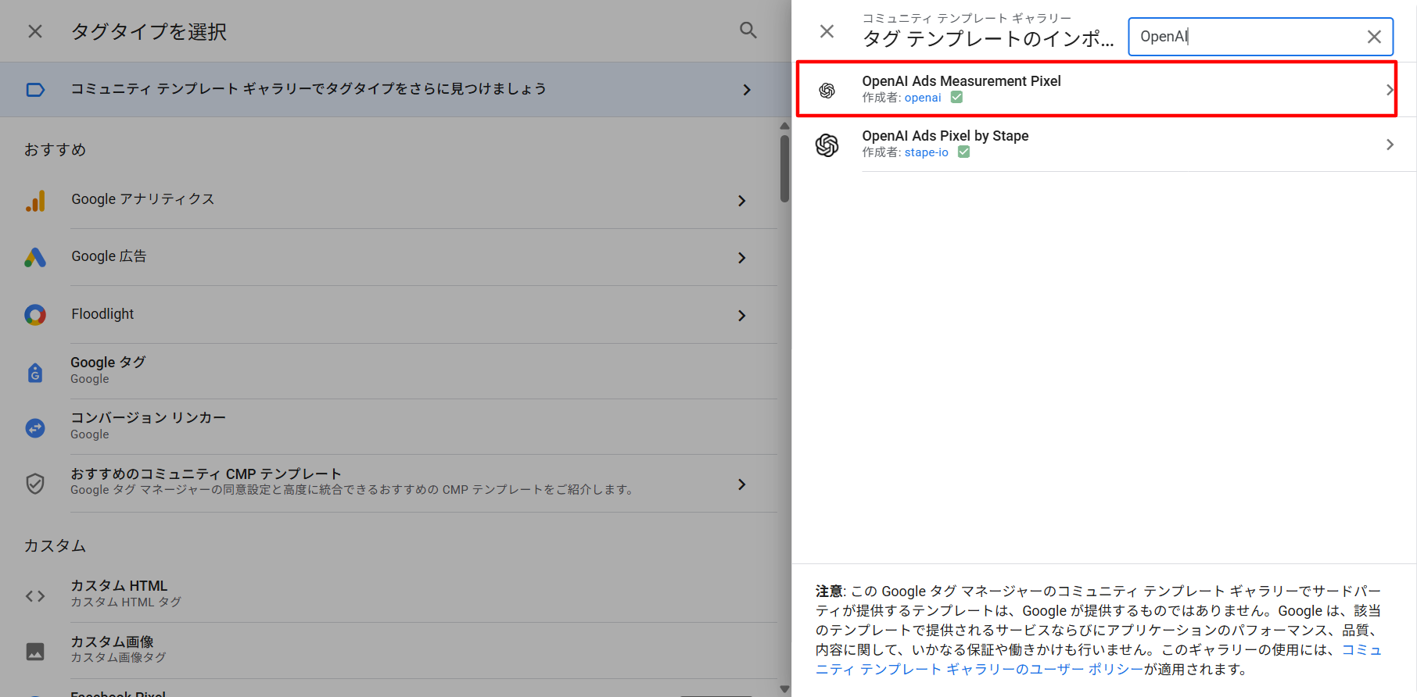1417x697 pixels.
Task: Click the CMP template shield icon
Action: [x=35, y=484]
